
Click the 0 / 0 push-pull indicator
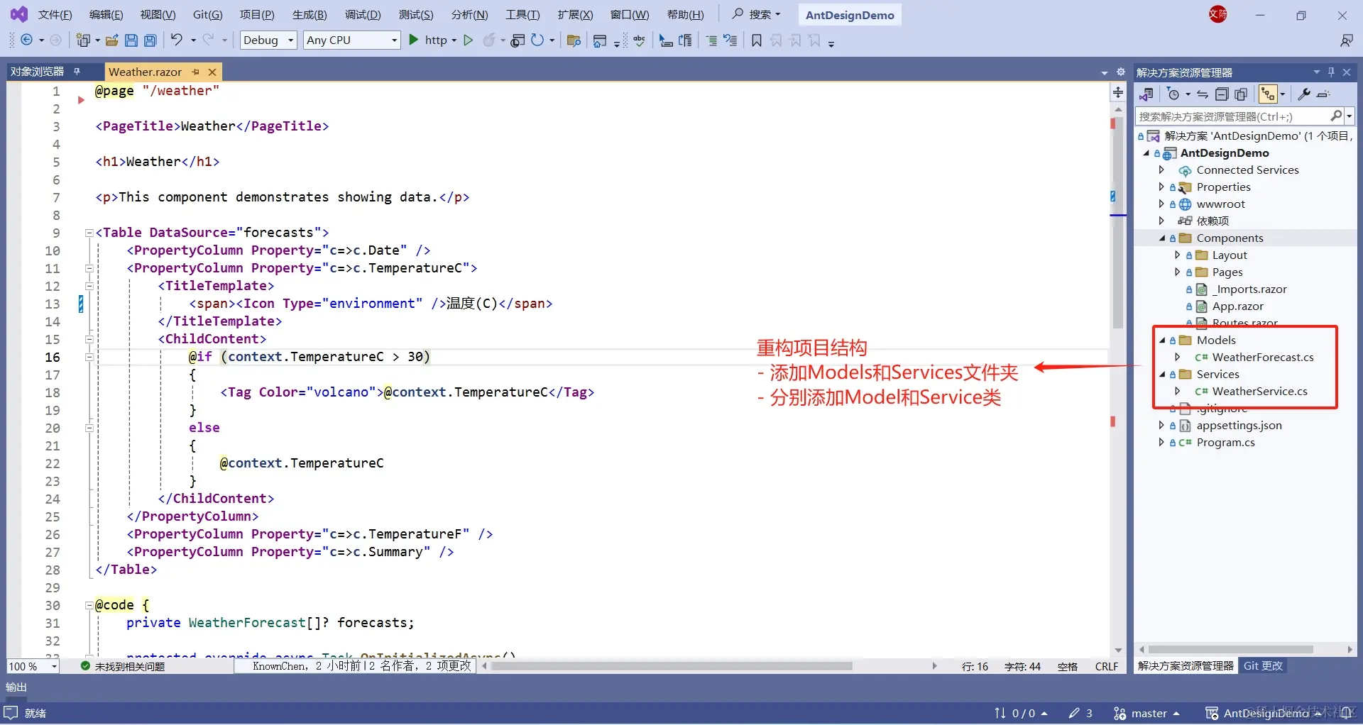(x=1021, y=713)
